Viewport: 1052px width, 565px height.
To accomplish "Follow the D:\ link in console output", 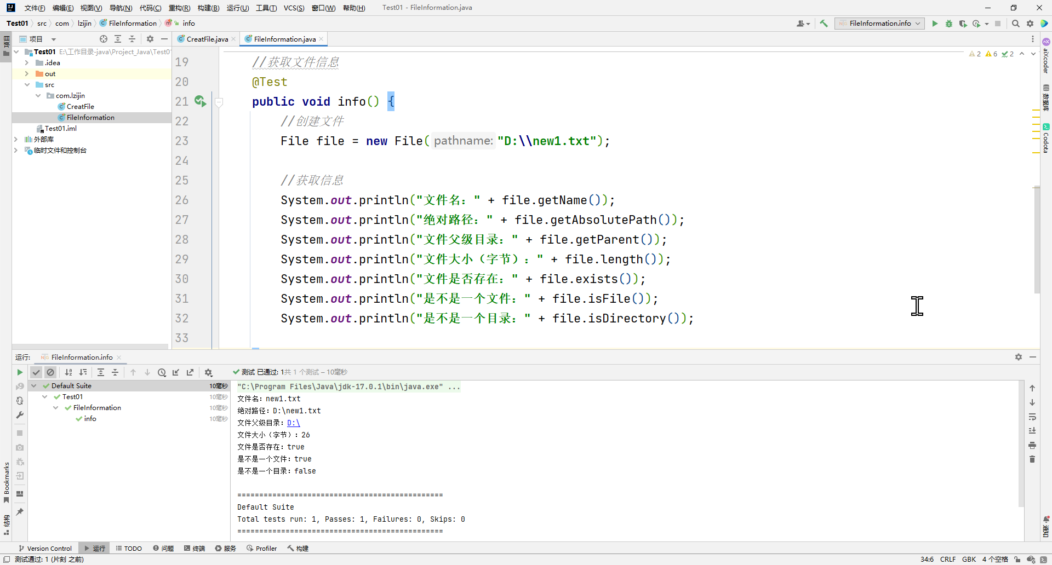I will coord(293,423).
